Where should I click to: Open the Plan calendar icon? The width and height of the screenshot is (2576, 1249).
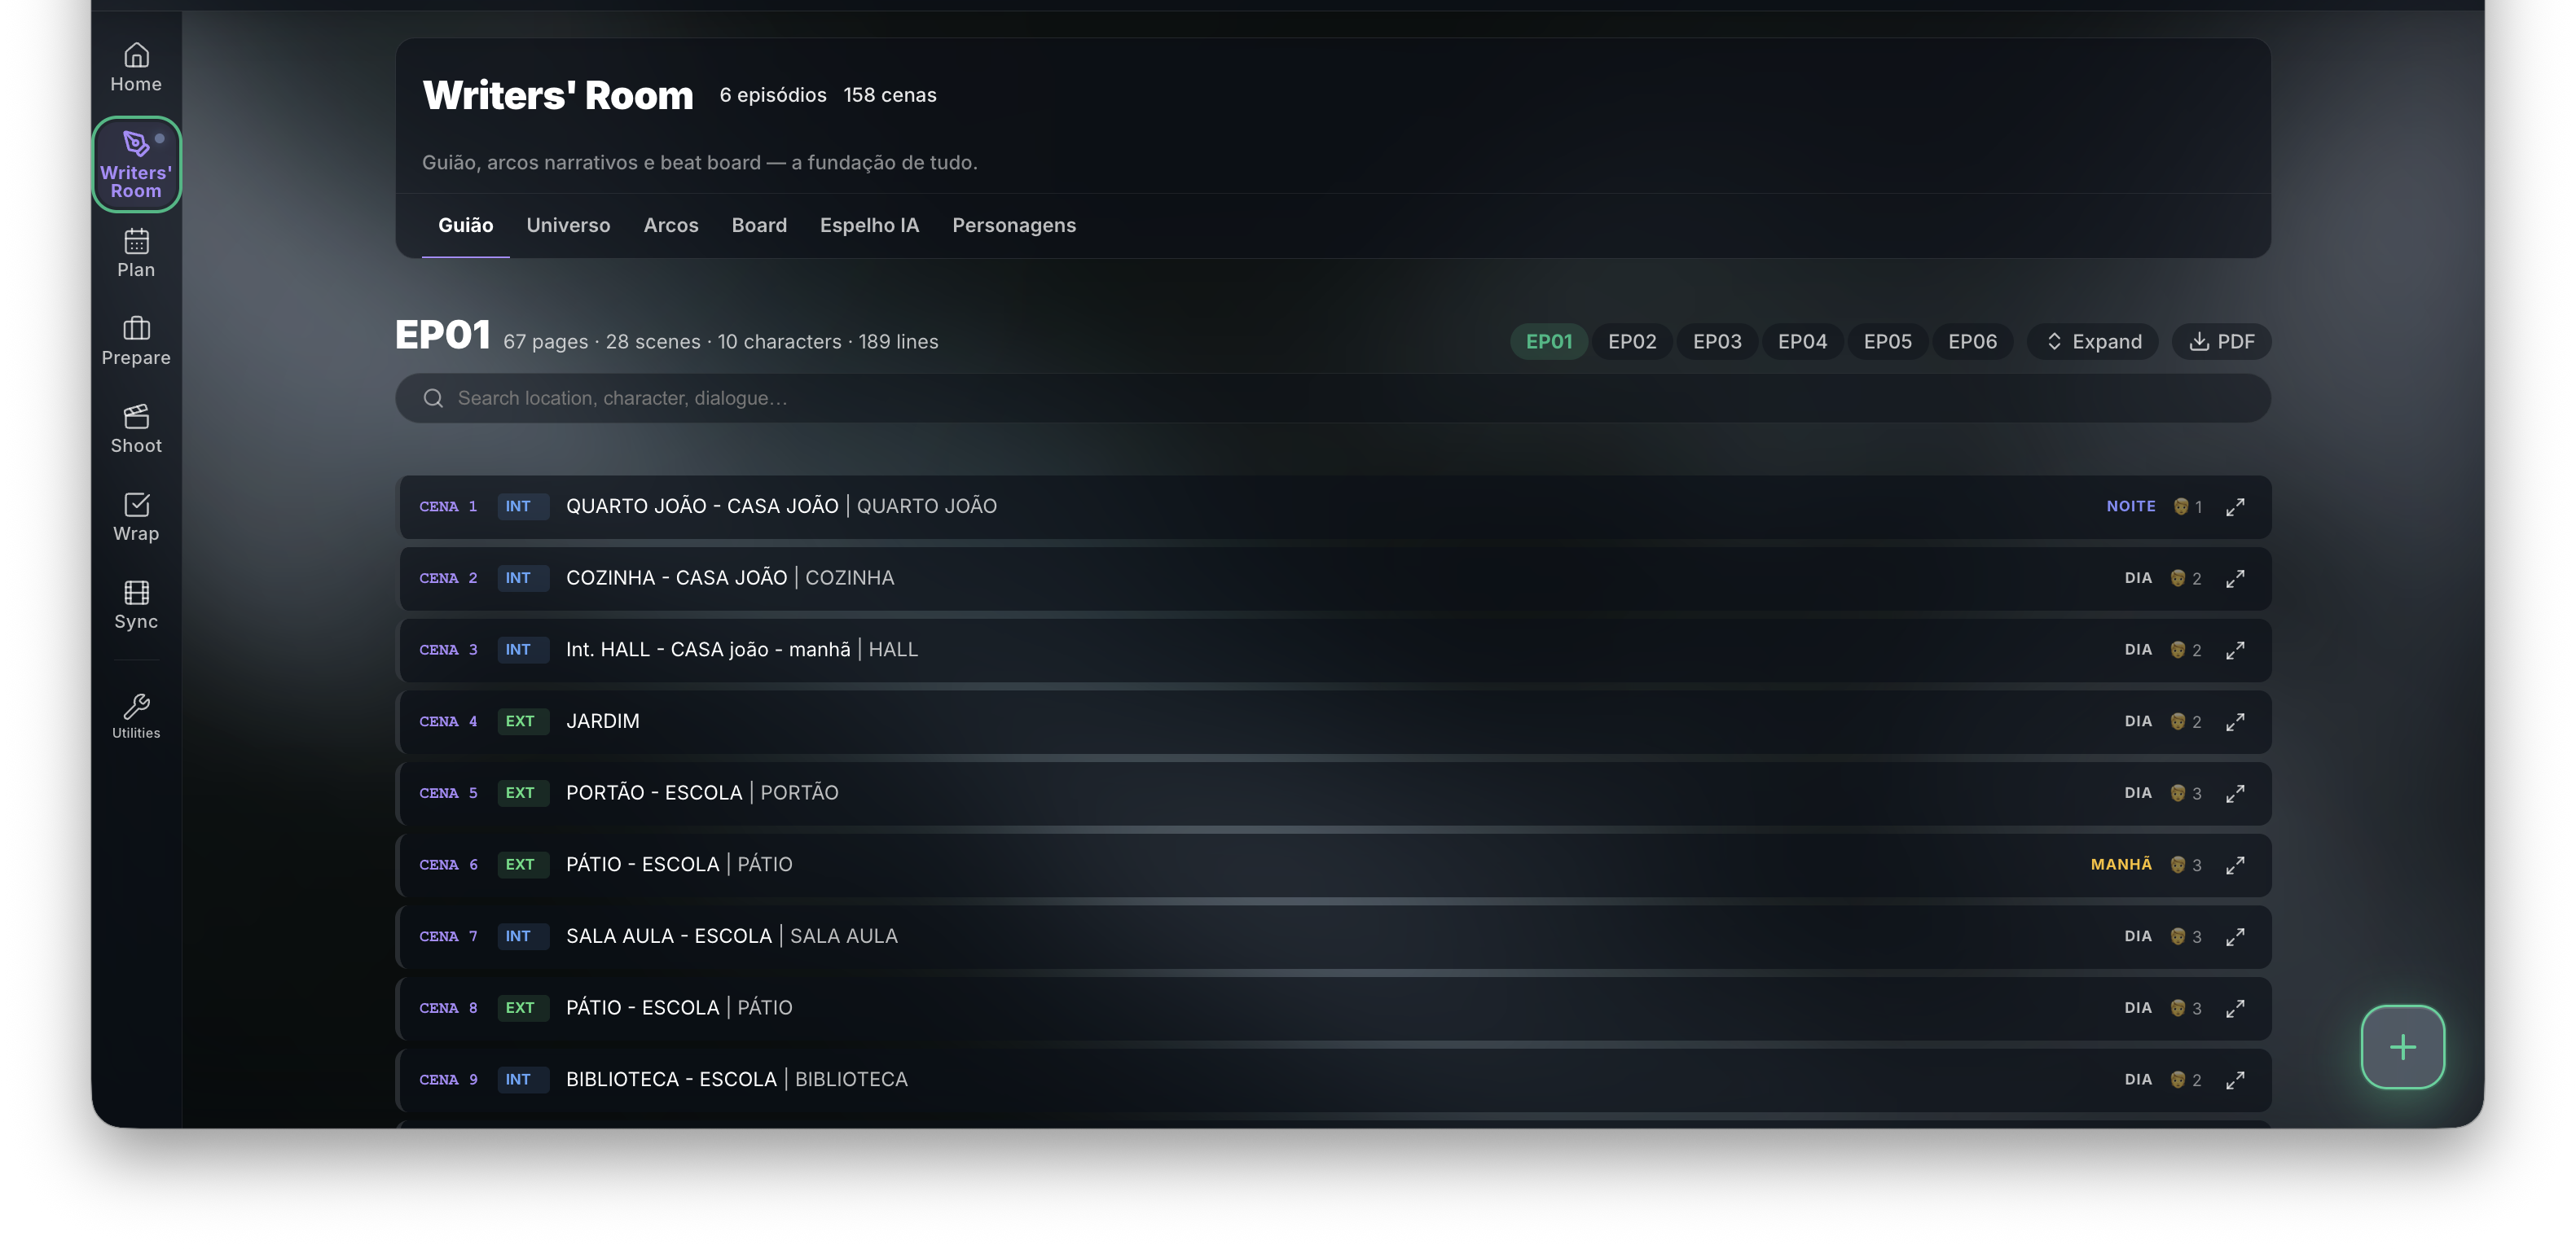(x=136, y=254)
